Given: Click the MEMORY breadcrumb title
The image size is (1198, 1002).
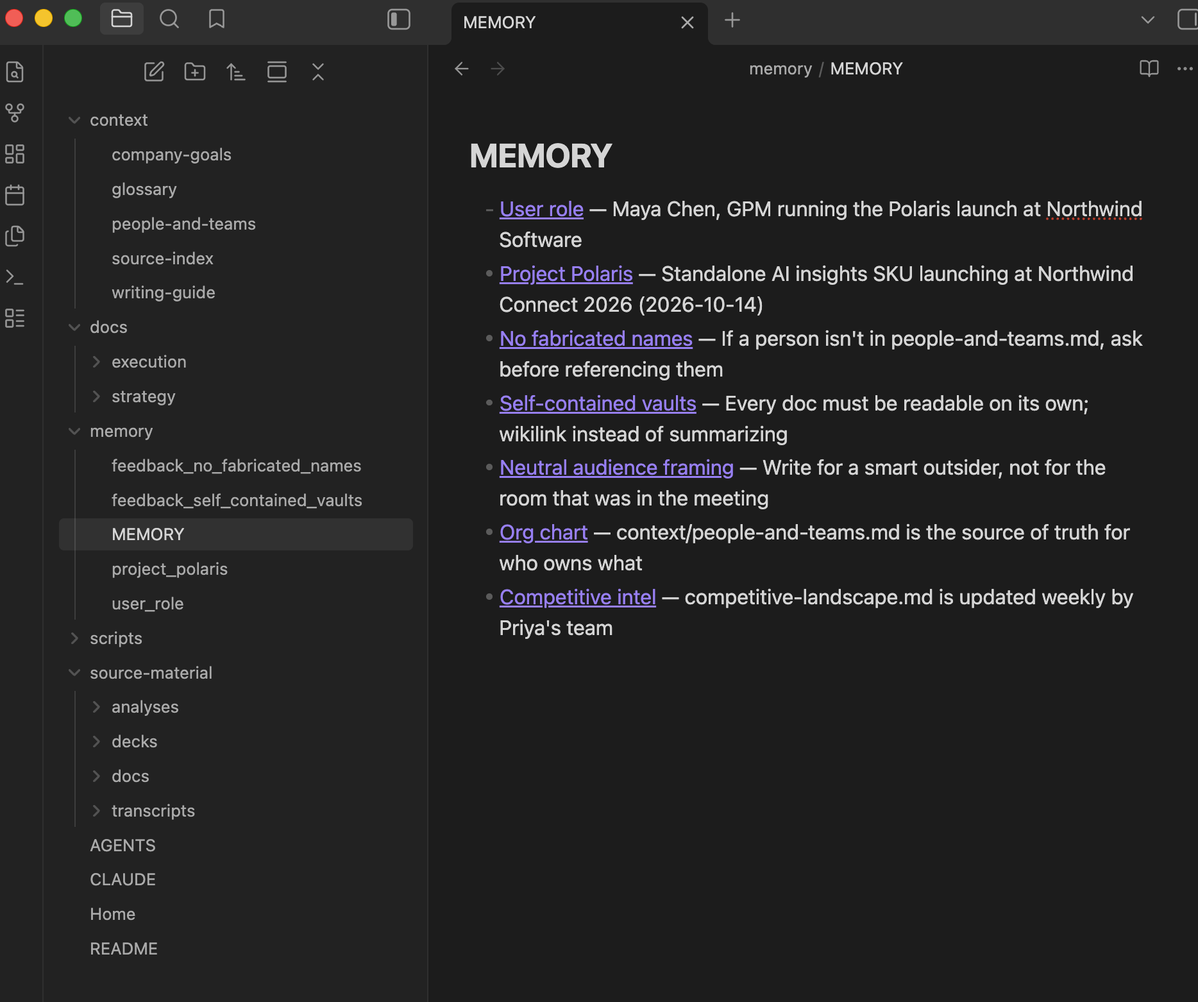Looking at the screenshot, I should (x=866, y=69).
